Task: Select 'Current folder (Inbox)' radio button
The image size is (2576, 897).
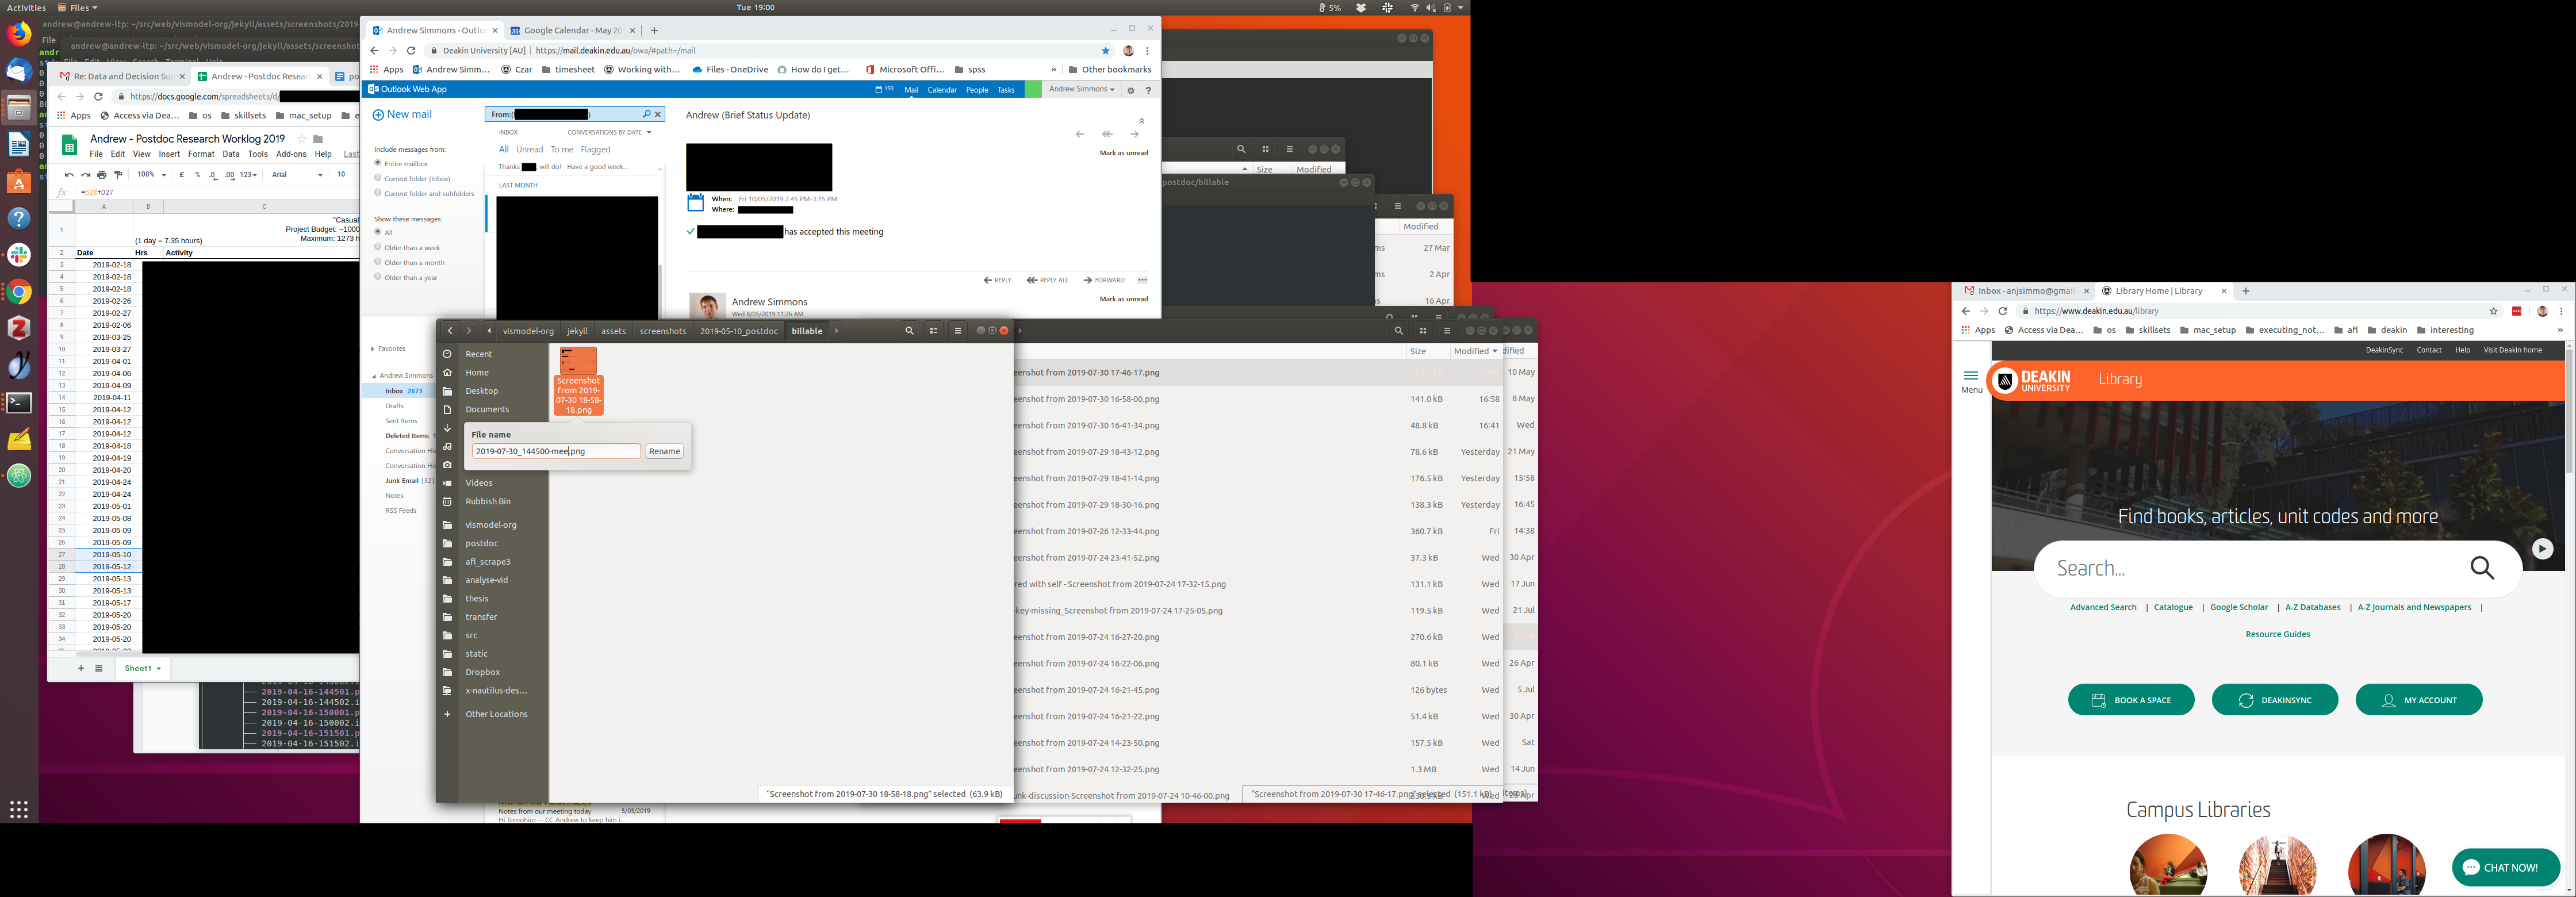Action: pyautogui.click(x=378, y=178)
